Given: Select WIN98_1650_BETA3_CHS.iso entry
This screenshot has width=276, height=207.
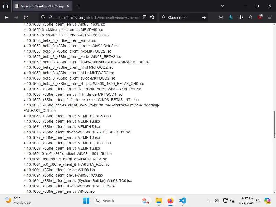Looking at the screenshot, I should [84, 84].
